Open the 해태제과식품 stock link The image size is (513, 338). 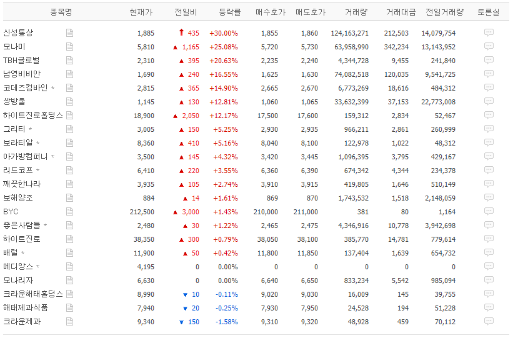(26, 307)
